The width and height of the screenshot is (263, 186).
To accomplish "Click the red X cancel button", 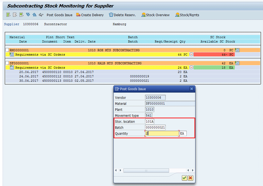I will click(191, 178).
